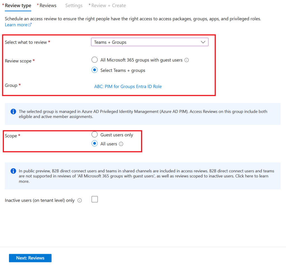
Task: Go to Review + Create tab
Action: (x=108, y=6)
